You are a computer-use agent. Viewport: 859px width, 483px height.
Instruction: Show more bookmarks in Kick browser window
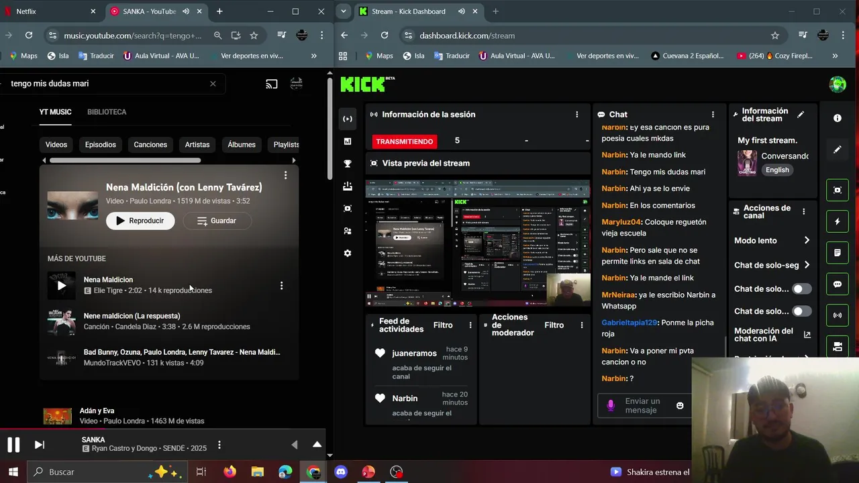coord(835,56)
